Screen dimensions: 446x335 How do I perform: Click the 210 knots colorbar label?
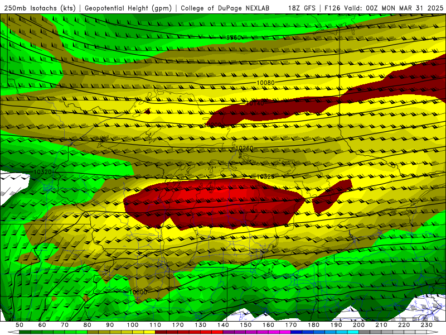coord(381,325)
